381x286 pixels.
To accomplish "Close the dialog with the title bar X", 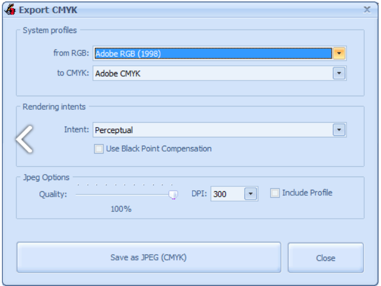I will point(366,9).
